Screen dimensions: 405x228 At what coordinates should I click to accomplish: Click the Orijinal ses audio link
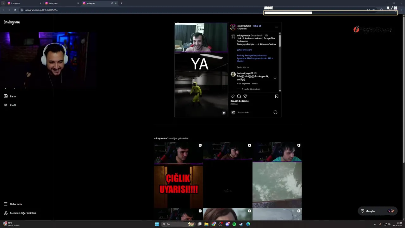242,29
